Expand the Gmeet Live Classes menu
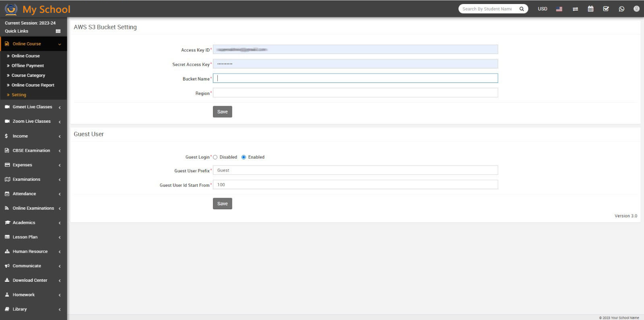Screen dimensions: 644x320 [x=32, y=107]
